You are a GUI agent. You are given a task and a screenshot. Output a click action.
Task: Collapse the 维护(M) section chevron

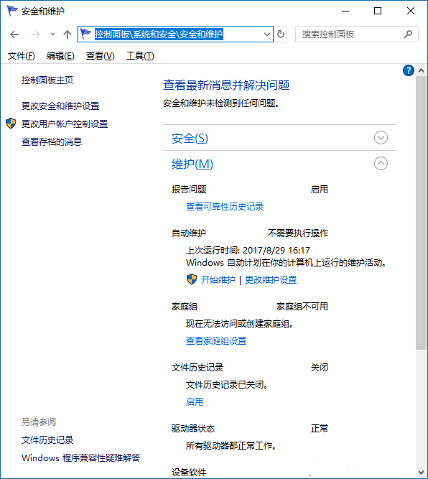381,164
